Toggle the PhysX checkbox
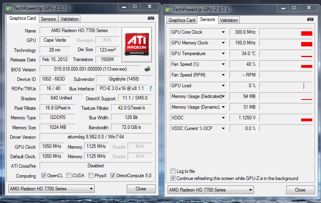 [x=91, y=176]
